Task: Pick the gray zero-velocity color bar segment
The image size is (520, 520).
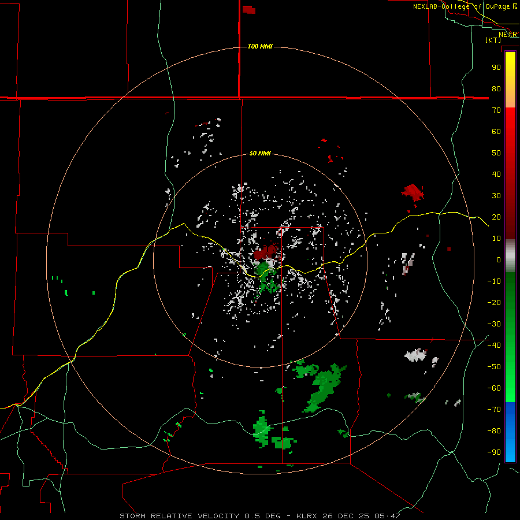Action: (510, 256)
